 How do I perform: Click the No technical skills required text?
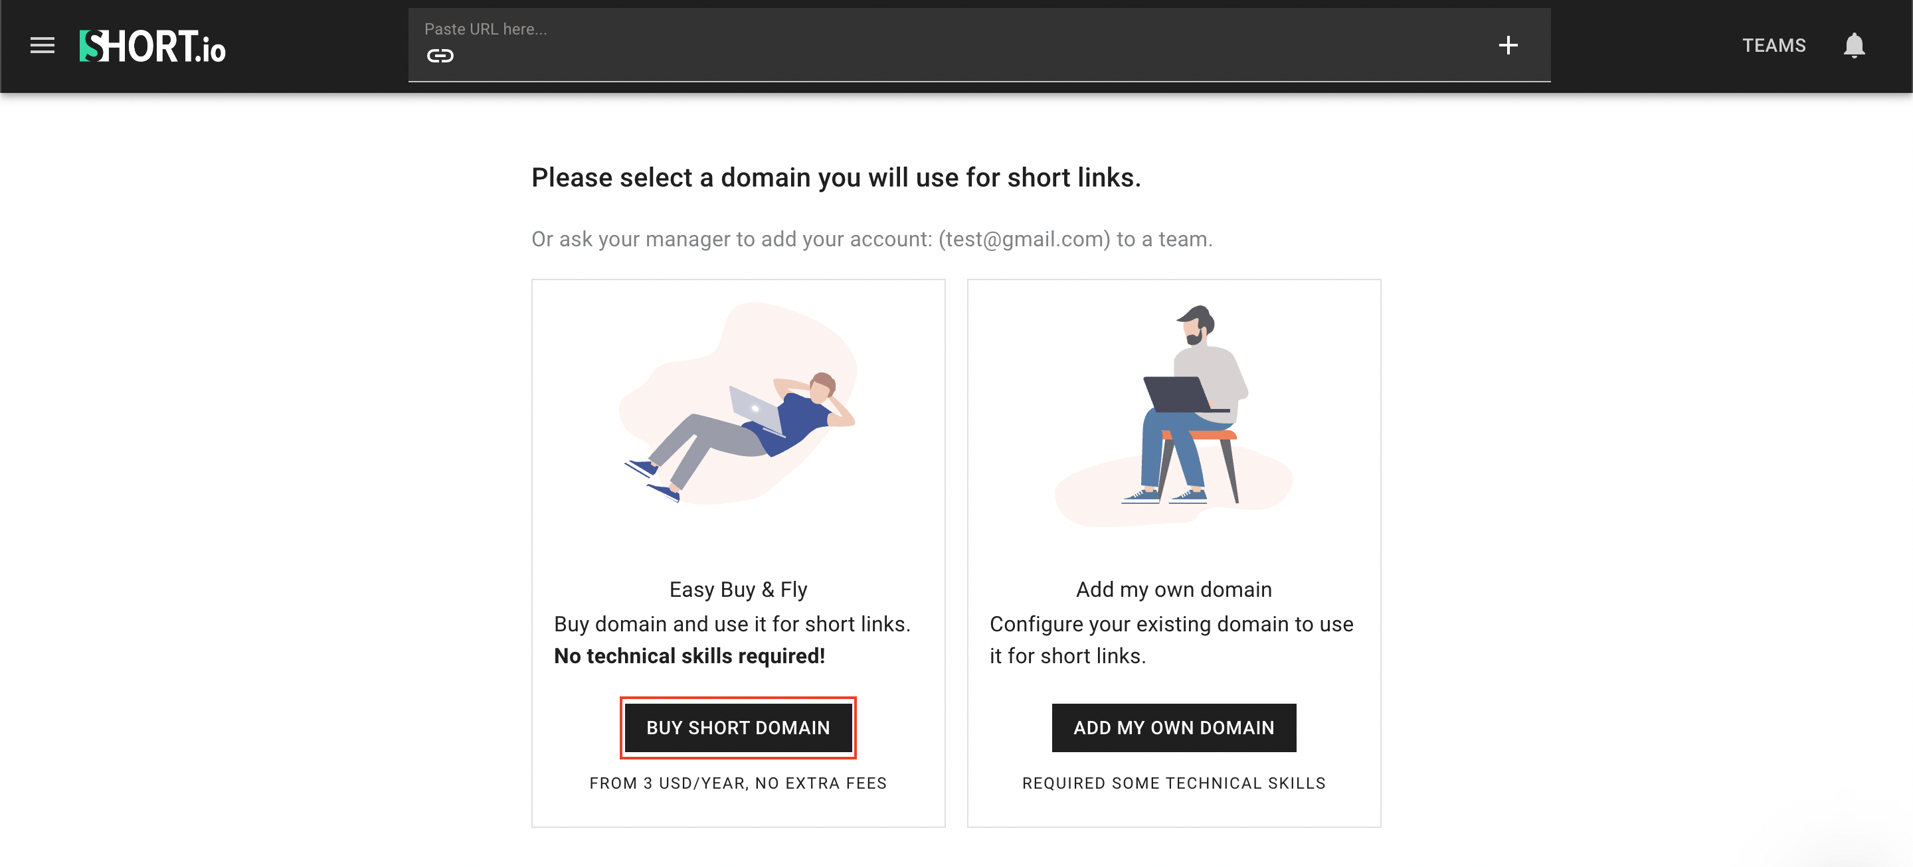tap(689, 656)
